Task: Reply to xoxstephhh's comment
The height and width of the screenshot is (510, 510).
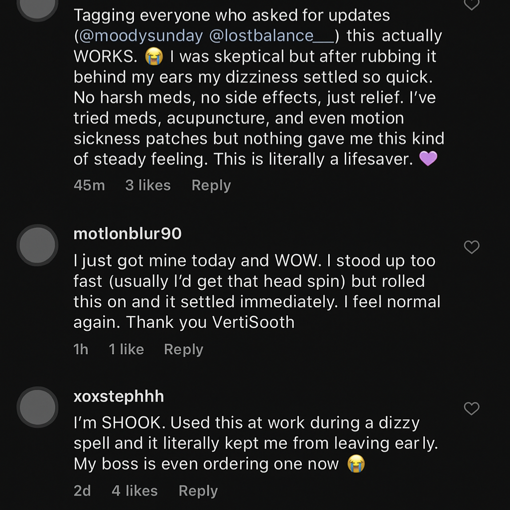Action: click(x=198, y=491)
